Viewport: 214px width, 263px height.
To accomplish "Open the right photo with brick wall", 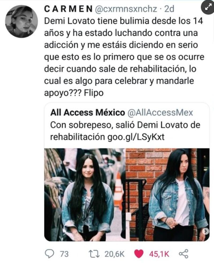I will pyautogui.click(x=168, y=195).
